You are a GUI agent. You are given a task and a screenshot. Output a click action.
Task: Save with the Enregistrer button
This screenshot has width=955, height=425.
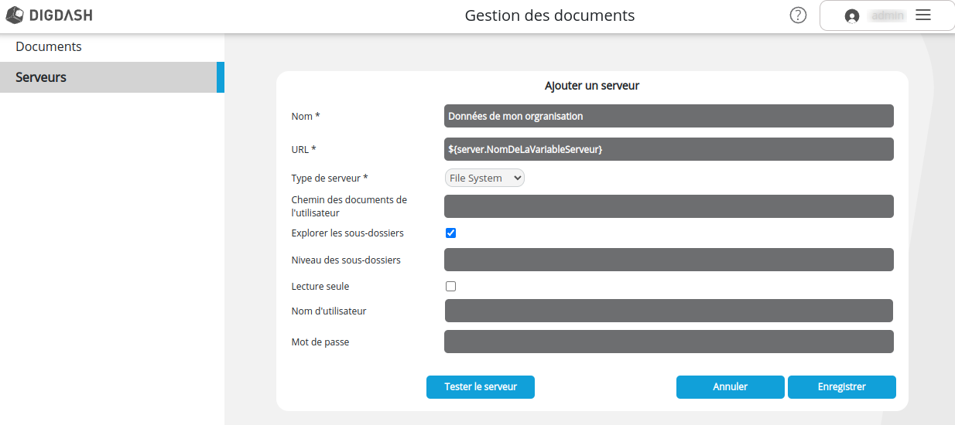(841, 387)
